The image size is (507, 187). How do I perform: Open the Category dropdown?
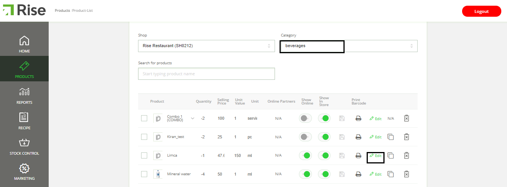(x=349, y=46)
